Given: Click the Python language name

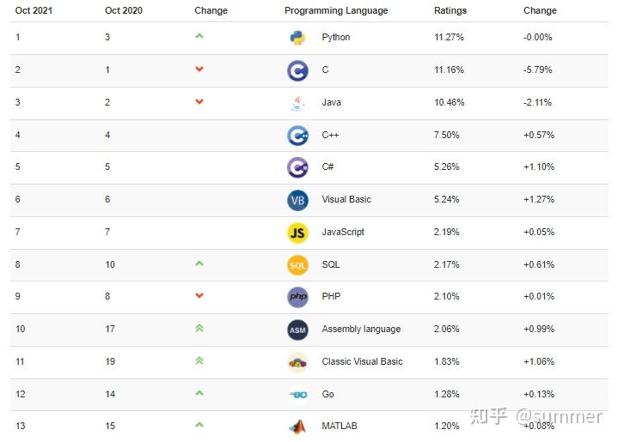Looking at the screenshot, I should [336, 38].
